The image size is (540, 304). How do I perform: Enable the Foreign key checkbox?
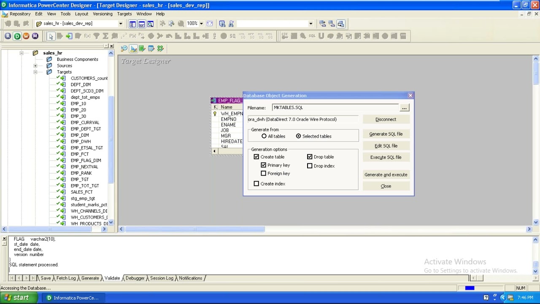[x=264, y=174]
